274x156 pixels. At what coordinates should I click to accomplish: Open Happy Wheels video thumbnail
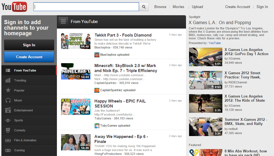click(76, 107)
